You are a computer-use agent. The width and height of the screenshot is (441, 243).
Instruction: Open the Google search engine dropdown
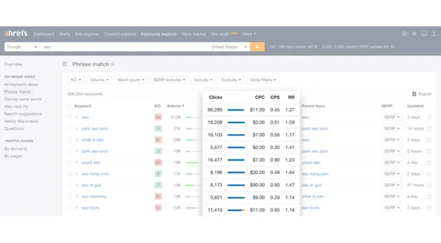pos(22,47)
